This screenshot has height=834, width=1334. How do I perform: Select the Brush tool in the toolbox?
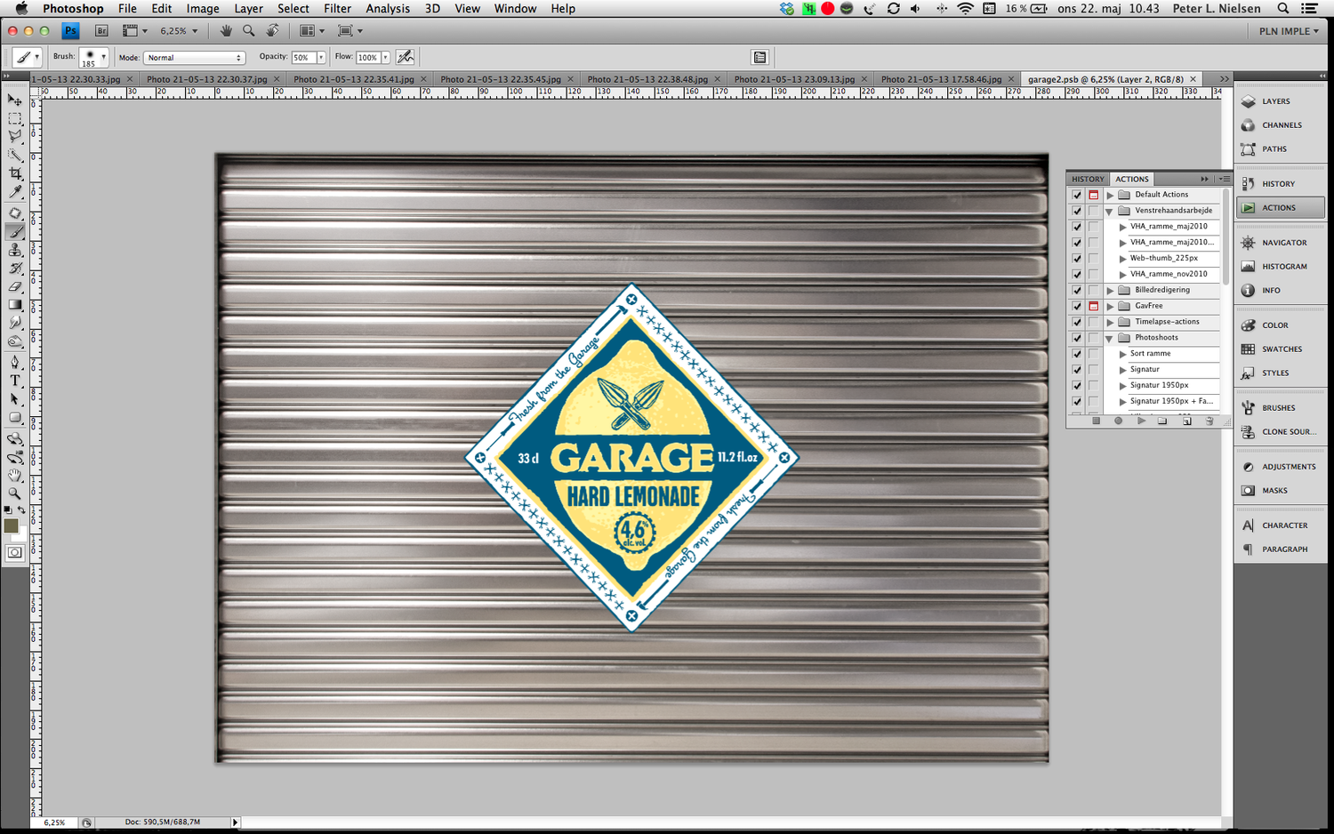(x=15, y=232)
